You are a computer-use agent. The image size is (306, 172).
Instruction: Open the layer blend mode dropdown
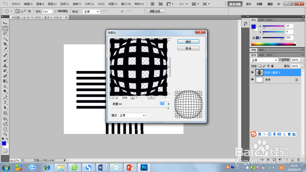[264, 60]
